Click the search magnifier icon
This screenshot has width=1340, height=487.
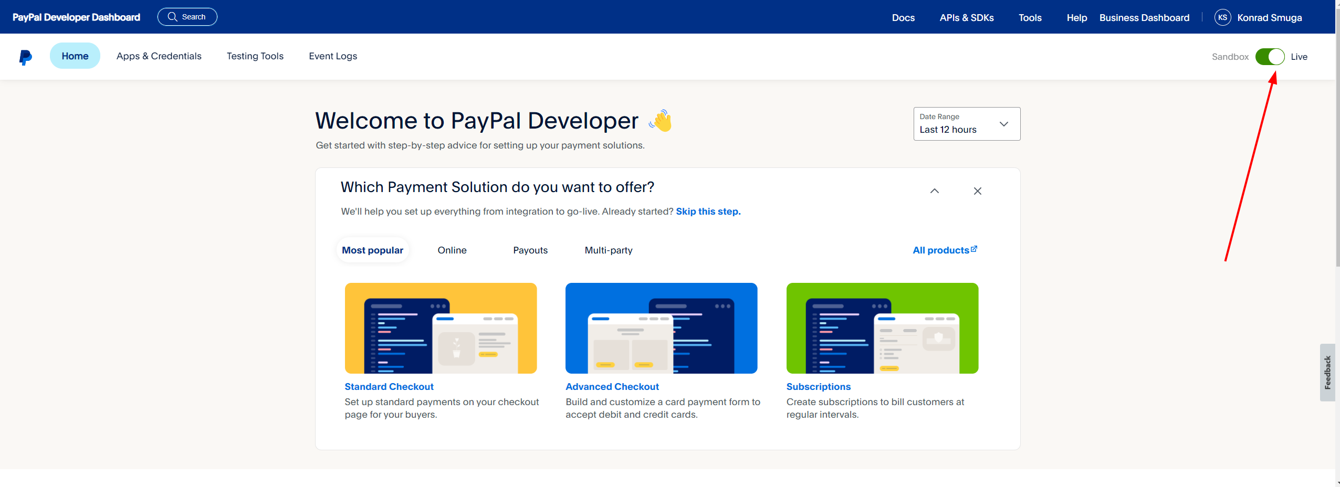point(172,17)
